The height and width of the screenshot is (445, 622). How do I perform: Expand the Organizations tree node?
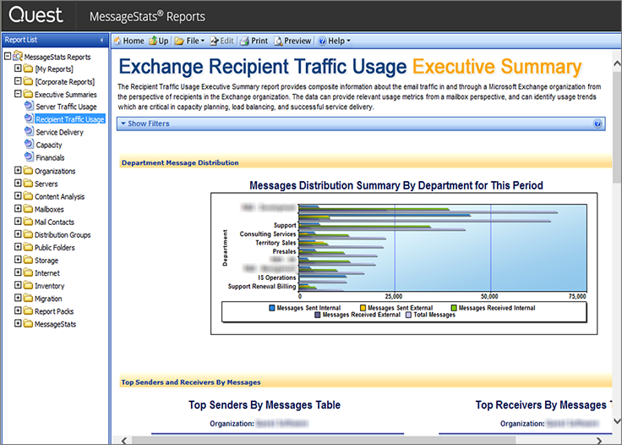click(x=18, y=170)
